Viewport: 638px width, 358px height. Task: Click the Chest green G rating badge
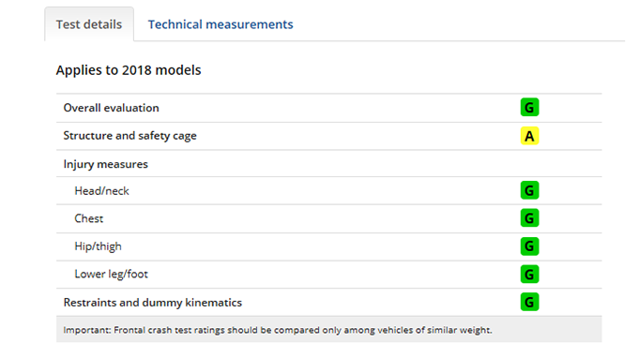tap(529, 218)
